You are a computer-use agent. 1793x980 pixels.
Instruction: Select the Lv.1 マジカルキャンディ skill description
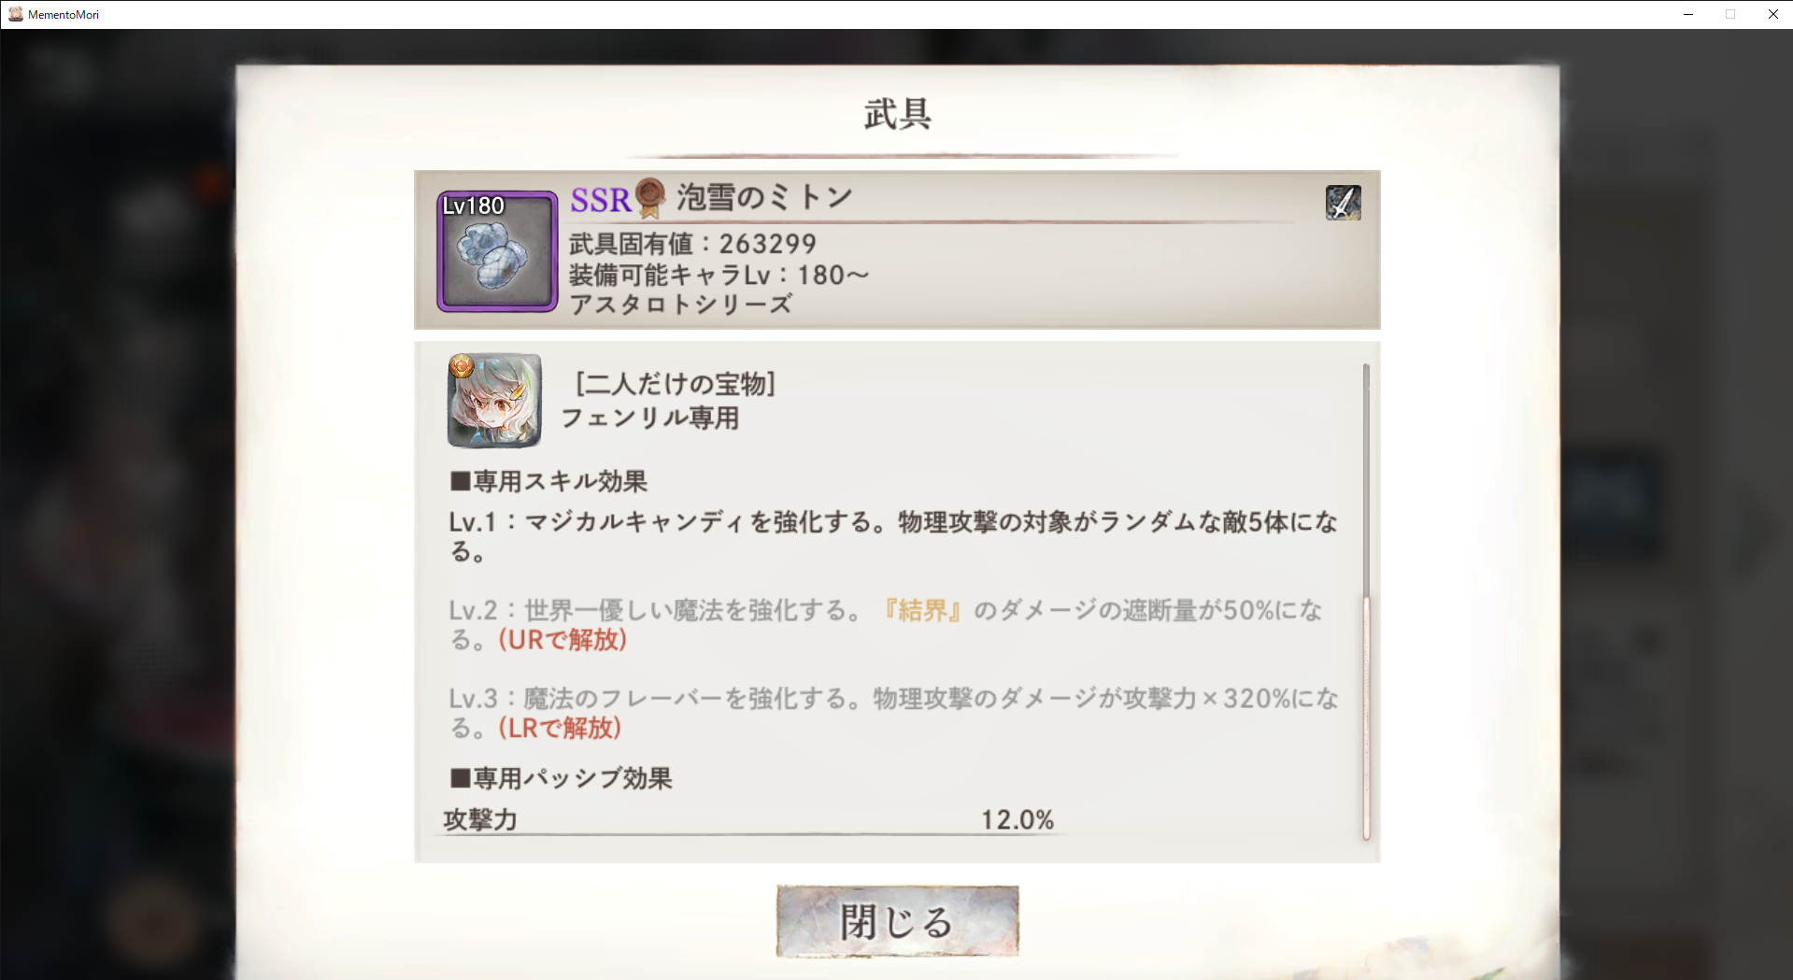click(893, 536)
